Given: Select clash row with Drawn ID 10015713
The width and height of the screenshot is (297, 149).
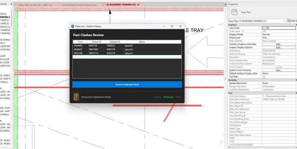Looking at the screenshot, I should [127, 53].
